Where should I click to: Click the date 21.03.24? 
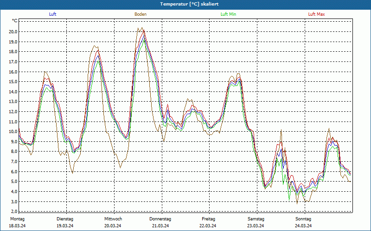coord(160,226)
